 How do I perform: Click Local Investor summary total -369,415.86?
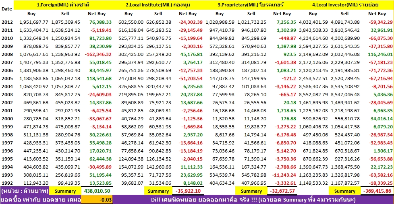pos(377,191)
